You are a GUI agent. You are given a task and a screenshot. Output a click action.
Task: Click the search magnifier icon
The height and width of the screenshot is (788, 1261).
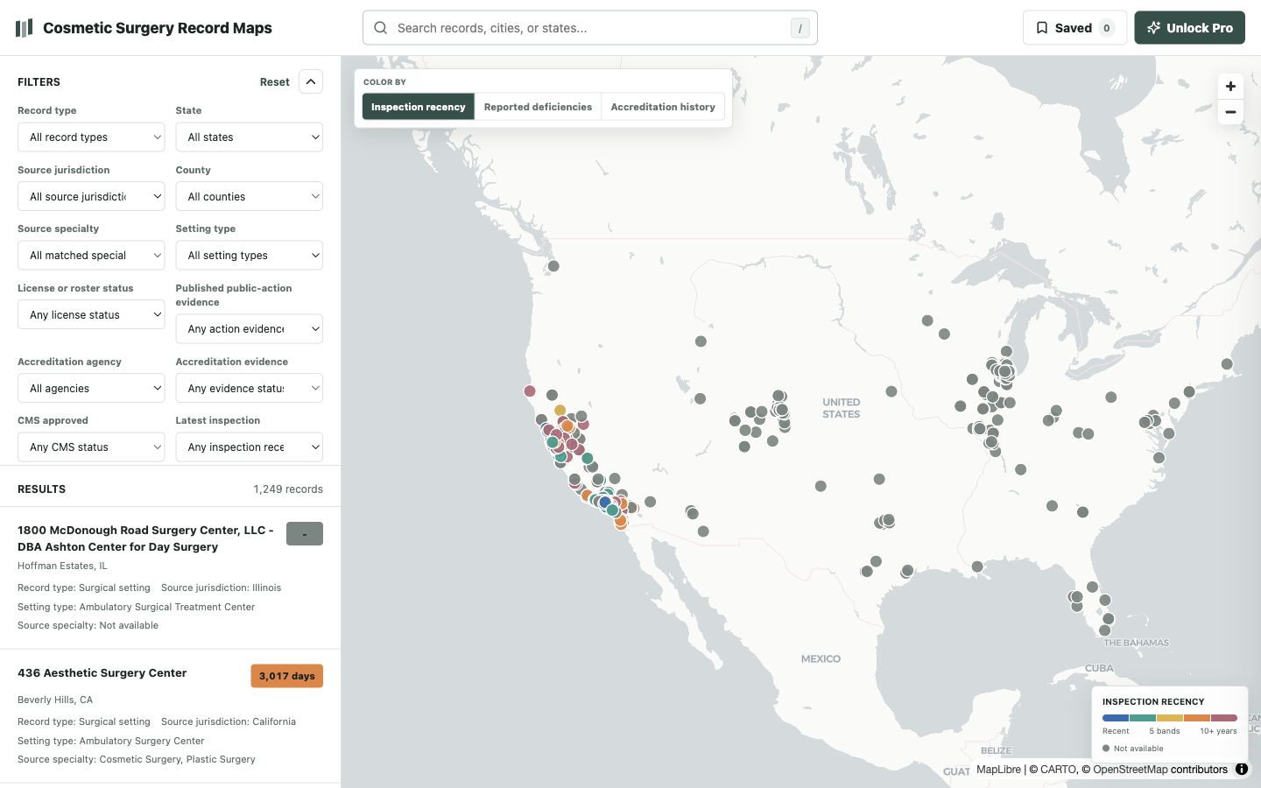pos(381,28)
